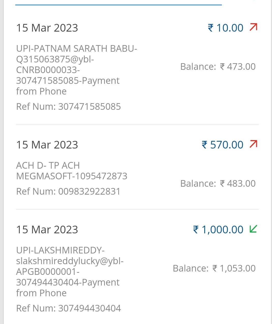This screenshot has height=324, width=272.
Task: Tap the ₹ 1,000.00 credited amount
Action: pyautogui.click(x=218, y=229)
